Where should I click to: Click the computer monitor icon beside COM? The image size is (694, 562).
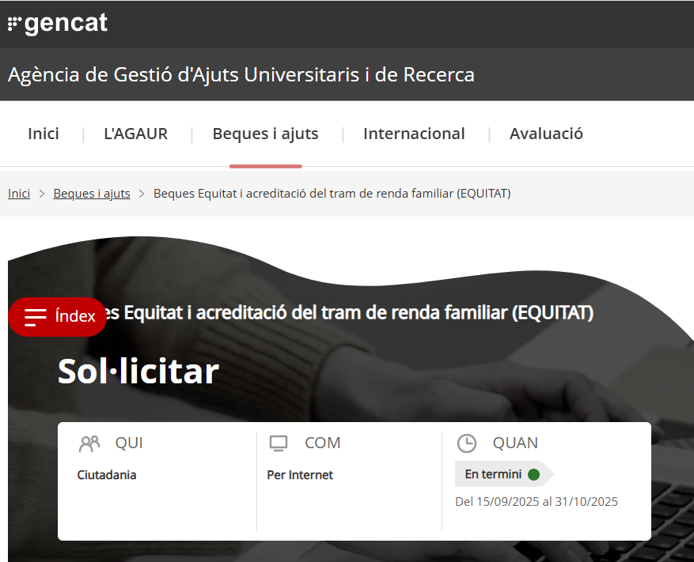tap(278, 443)
